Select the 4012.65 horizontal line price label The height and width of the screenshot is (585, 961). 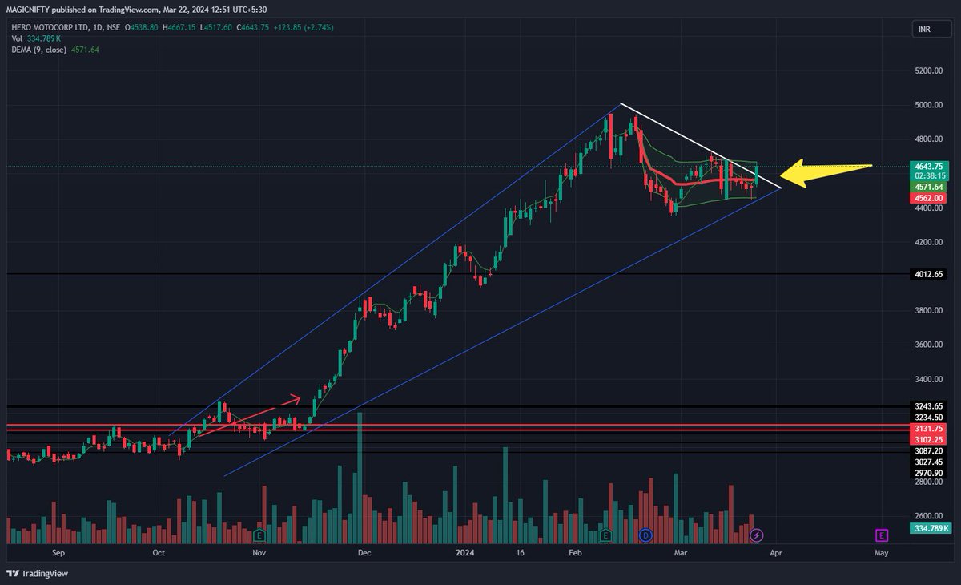click(x=930, y=274)
